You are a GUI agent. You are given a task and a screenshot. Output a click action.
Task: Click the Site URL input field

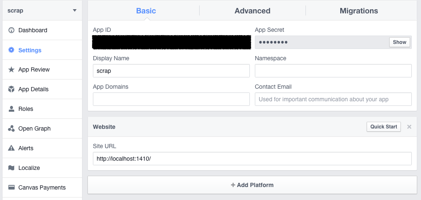252,159
